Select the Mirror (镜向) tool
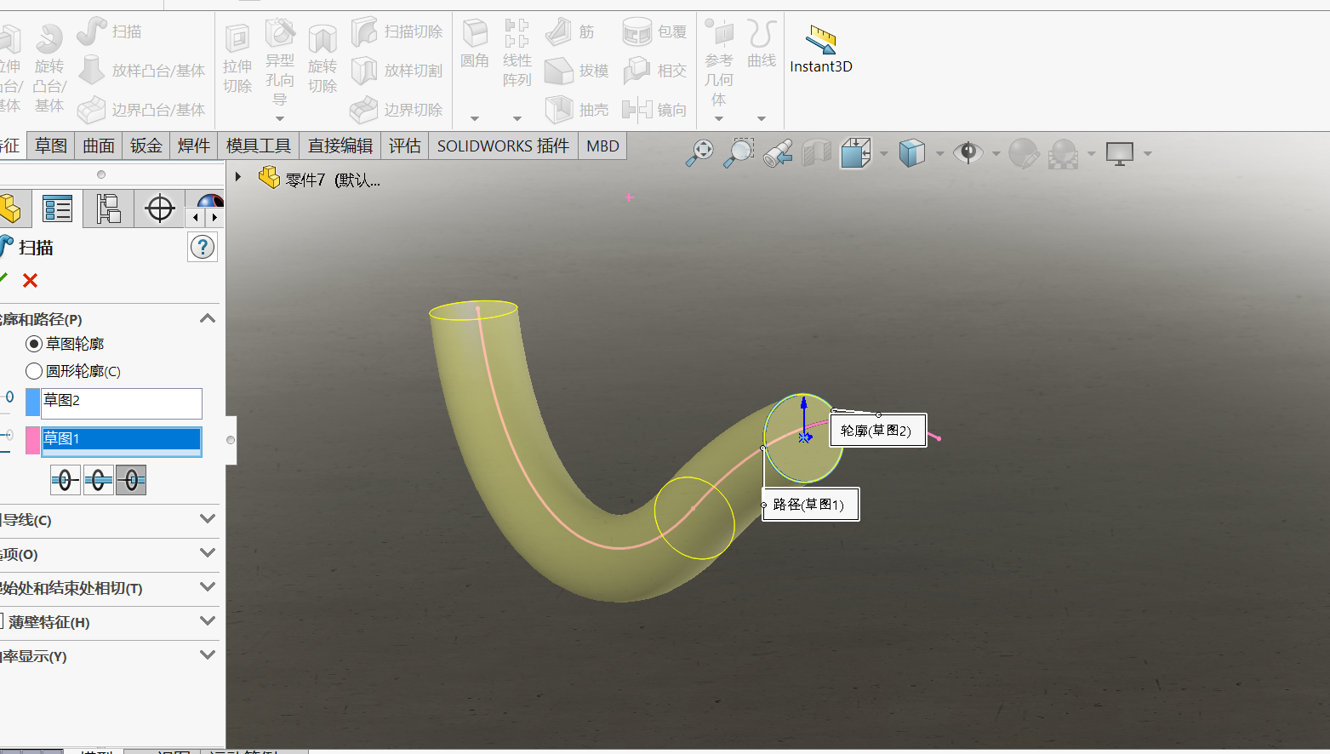This screenshot has width=1330, height=754. coord(654,110)
